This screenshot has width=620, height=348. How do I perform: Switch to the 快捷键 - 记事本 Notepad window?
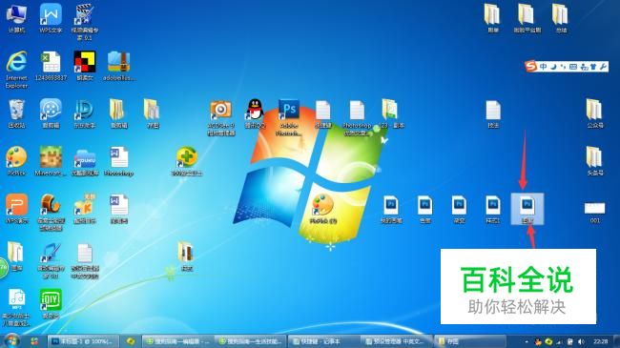[323, 341]
